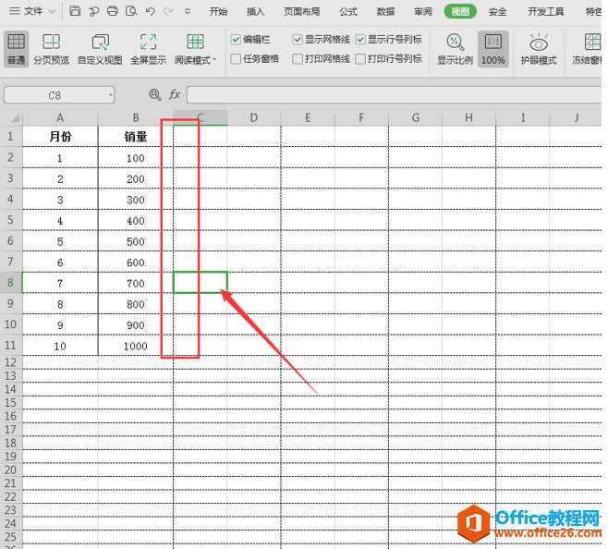This screenshot has height=549, width=608.
Task: Click the Print icon in quick toolbar
Action: 113,11
